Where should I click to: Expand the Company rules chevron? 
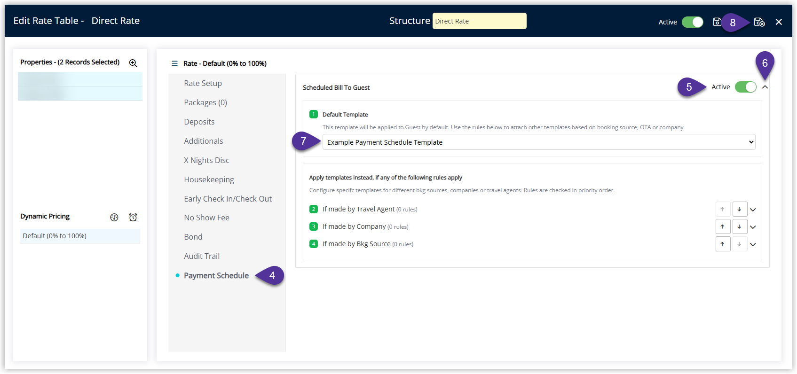[753, 227]
